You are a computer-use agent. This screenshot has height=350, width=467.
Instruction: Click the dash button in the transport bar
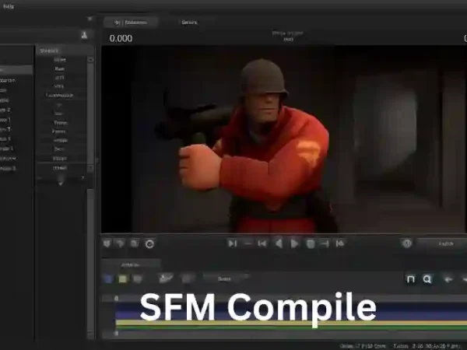(x=248, y=243)
